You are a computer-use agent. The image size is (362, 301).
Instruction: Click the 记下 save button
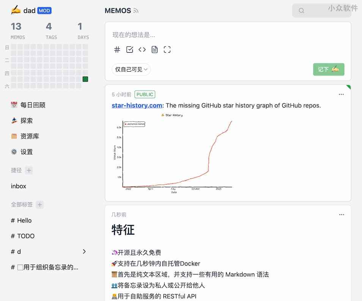(x=328, y=69)
